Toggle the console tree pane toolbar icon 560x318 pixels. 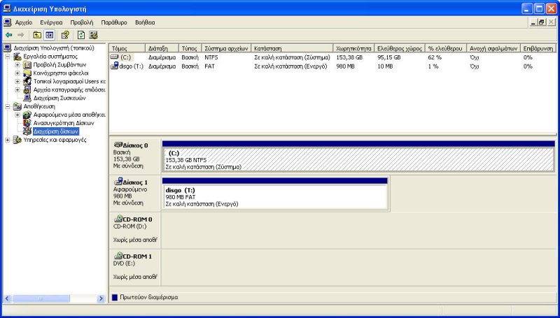tap(49, 35)
